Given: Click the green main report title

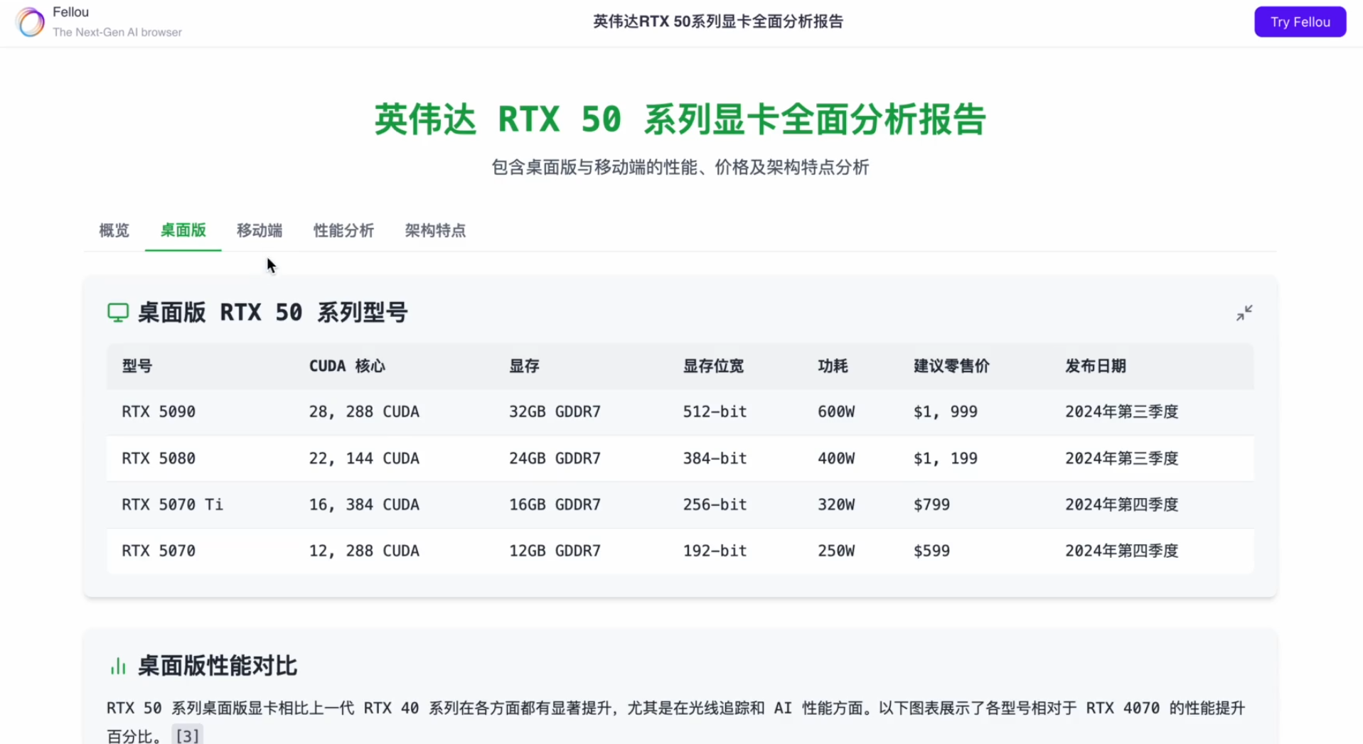Looking at the screenshot, I should coord(680,119).
